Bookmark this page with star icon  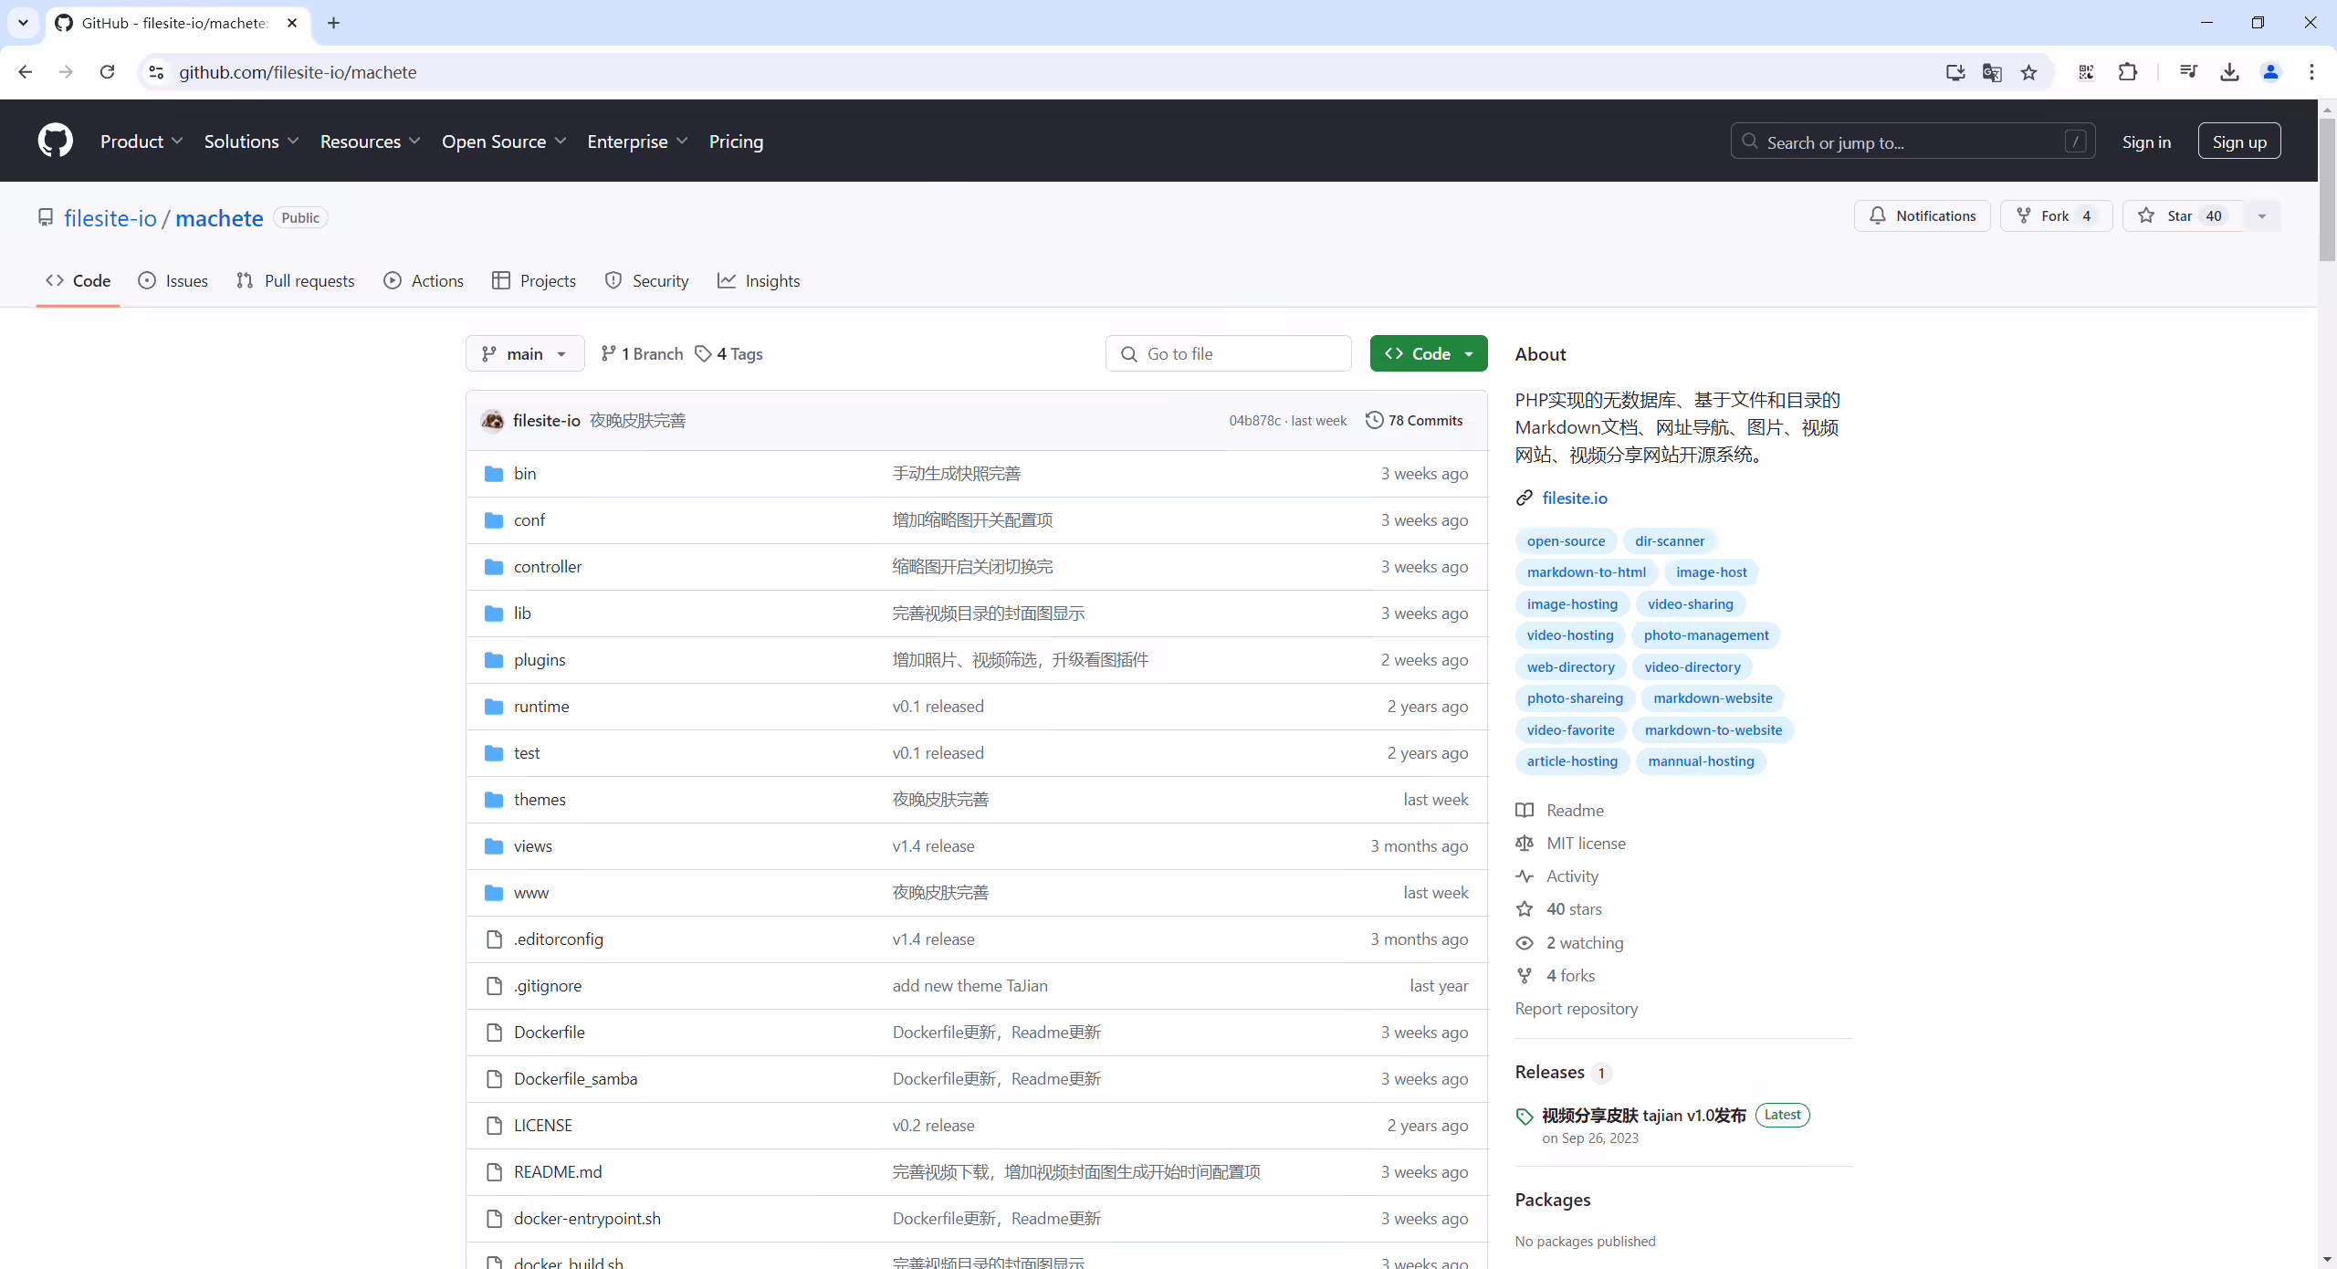point(2028,72)
